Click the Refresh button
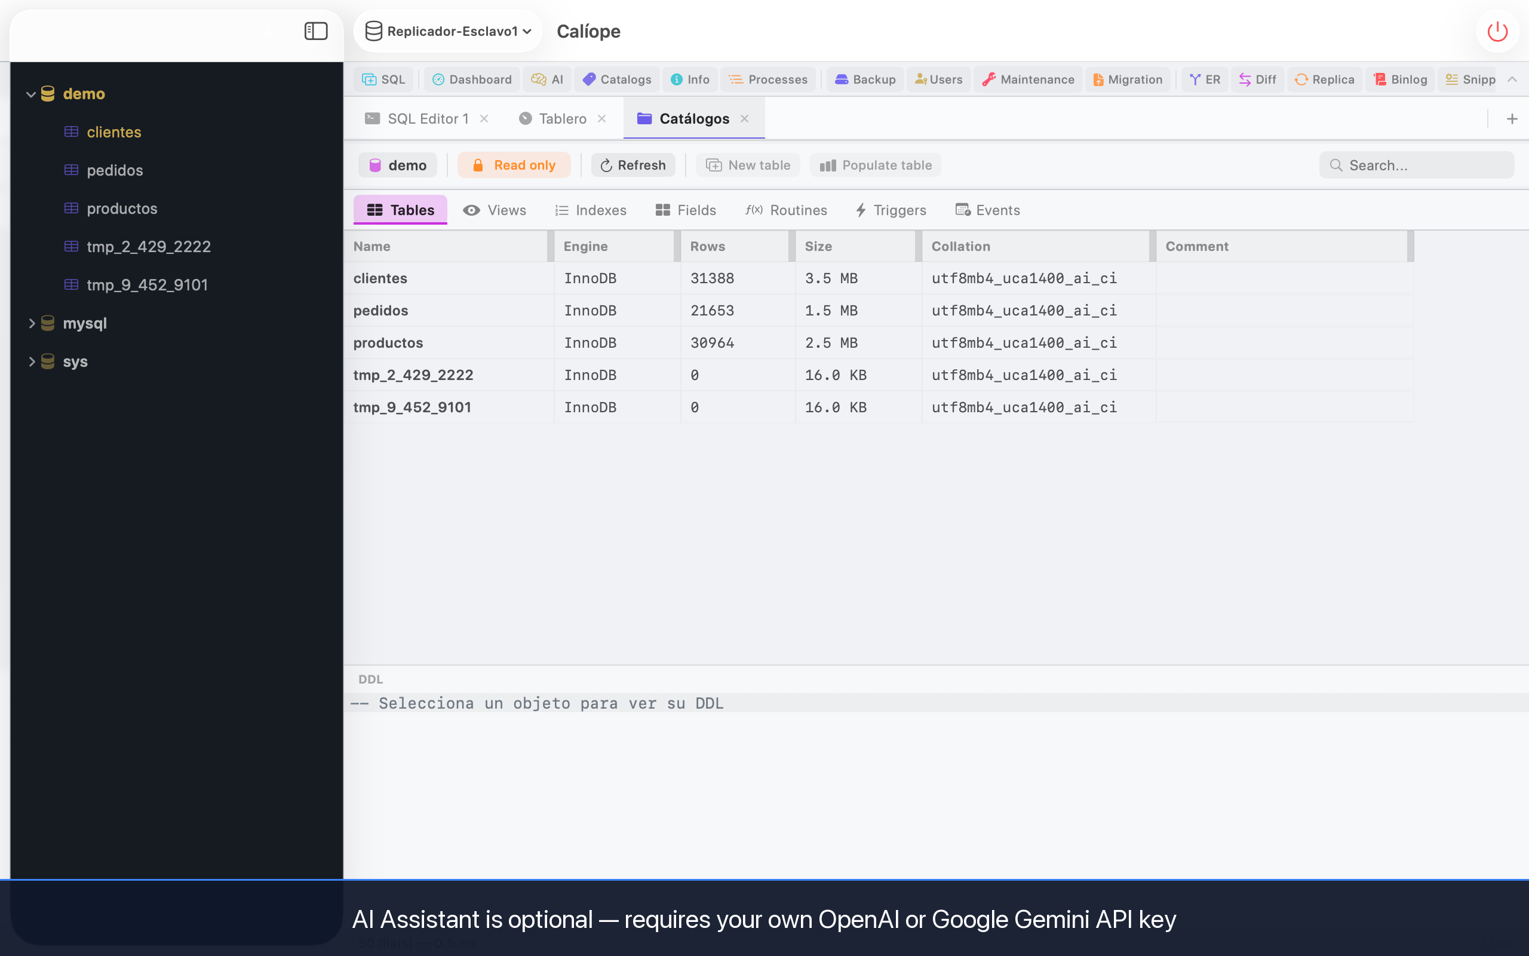Viewport: 1529px width, 956px height. click(633, 165)
